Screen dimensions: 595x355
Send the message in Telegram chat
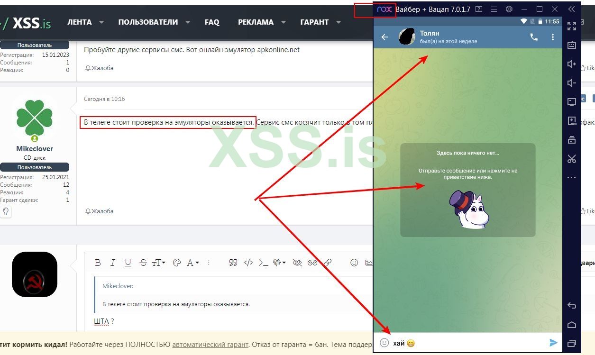[553, 343]
